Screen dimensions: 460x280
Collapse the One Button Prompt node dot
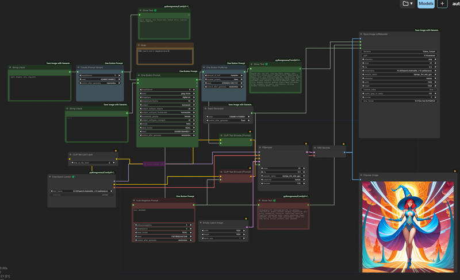(139, 75)
